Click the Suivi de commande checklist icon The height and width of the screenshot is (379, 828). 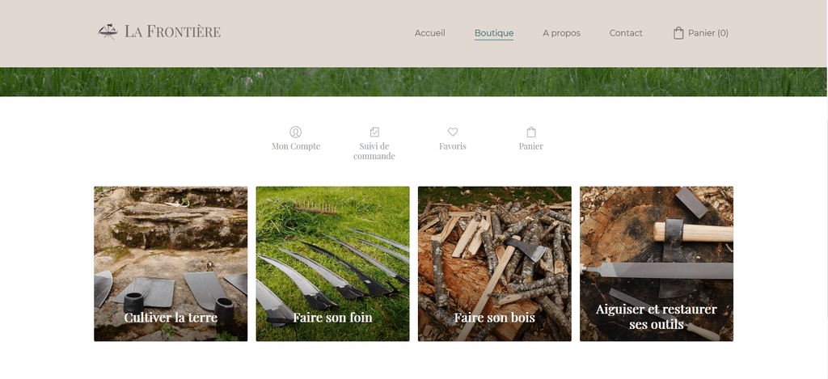pyautogui.click(x=374, y=132)
